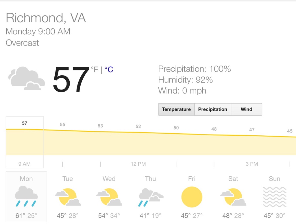Screen dimensions: 296x224
Task: Select the 9 AM hourly slot
Action: coord(25,164)
